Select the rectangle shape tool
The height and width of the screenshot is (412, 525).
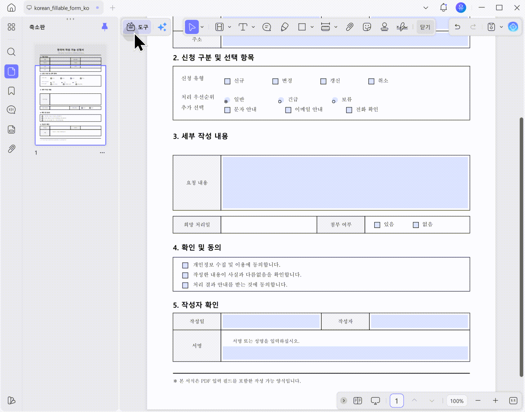tap(302, 27)
